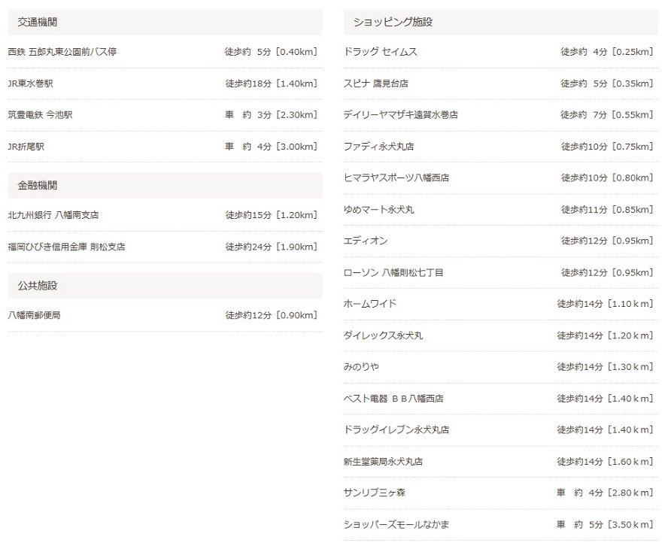The height and width of the screenshot is (546, 665).
Task: Select 徒歩約14分 [1.60km] value
Action: tap(605, 462)
